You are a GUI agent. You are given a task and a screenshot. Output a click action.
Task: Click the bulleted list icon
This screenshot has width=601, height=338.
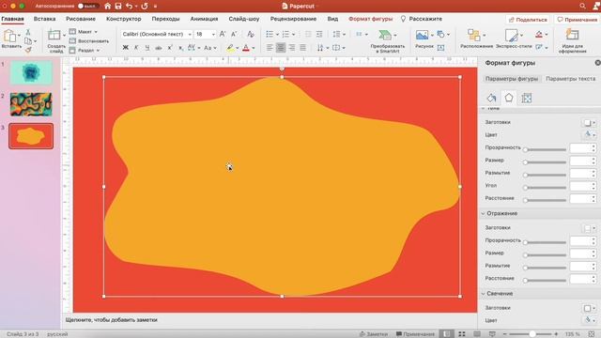(x=270, y=34)
